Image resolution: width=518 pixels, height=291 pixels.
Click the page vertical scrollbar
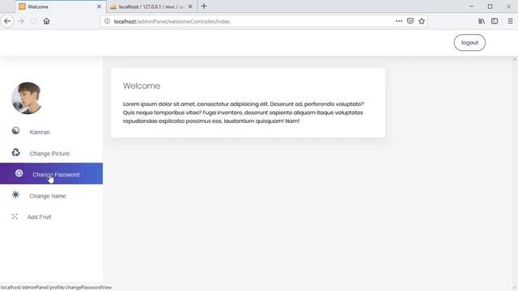click(515, 174)
